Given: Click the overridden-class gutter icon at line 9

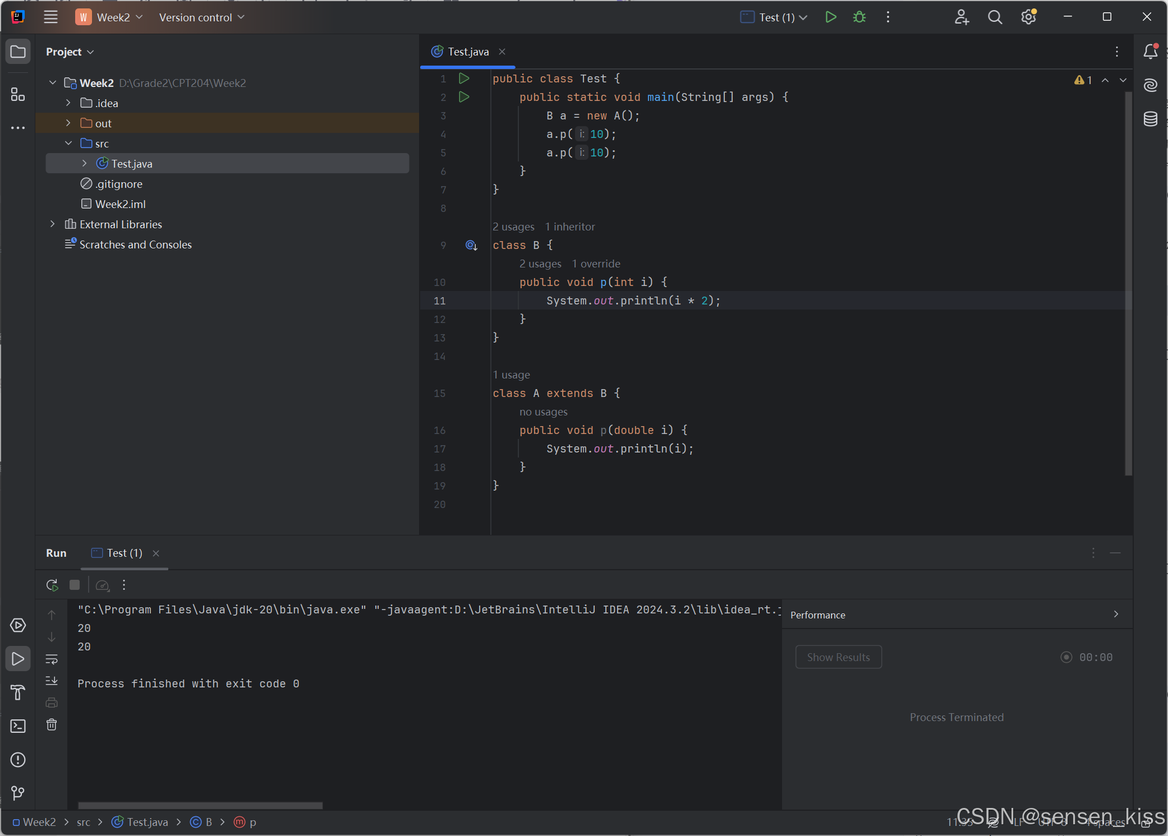Looking at the screenshot, I should 471,245.
